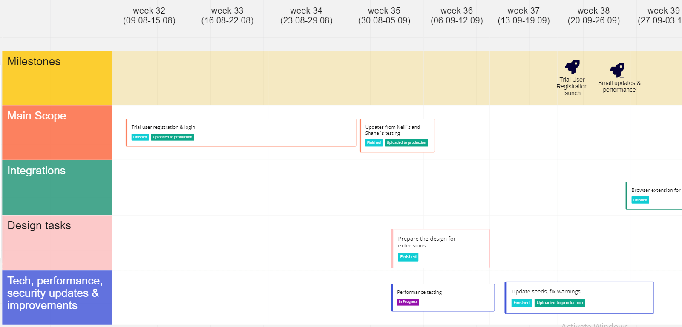Click the Small updates & performance rocket icon

click(617, 70)
